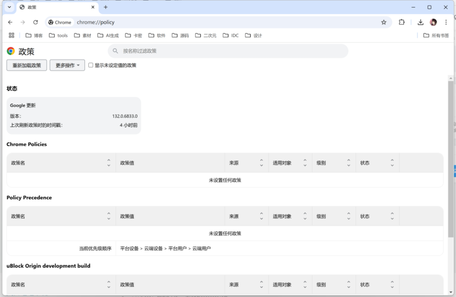The height and width of the screenshot is (297, 456).
Task: Click the 重新加载政策 button
Action: (27, 65)
